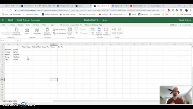Click the Rate of Pay cell
The width and height of the screenshot is (193, 109).
[x=37, y=47]
